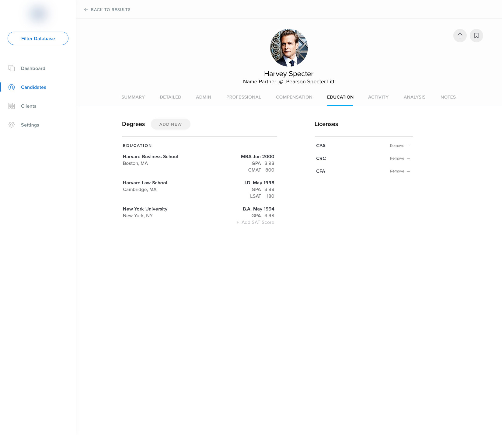
Task: Click the CPA license label
Action: point(321,146)
